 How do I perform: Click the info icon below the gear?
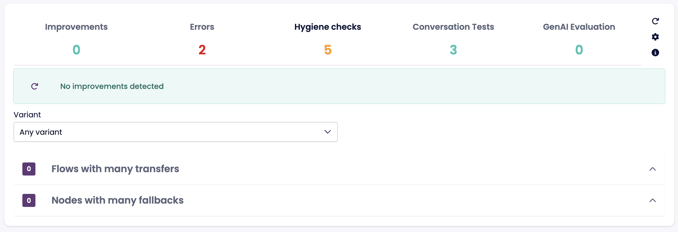click(655, 52)
